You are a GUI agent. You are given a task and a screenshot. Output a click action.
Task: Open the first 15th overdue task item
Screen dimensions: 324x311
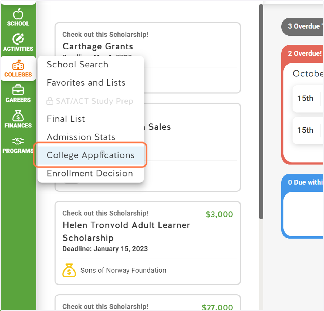tap(308, 99)
